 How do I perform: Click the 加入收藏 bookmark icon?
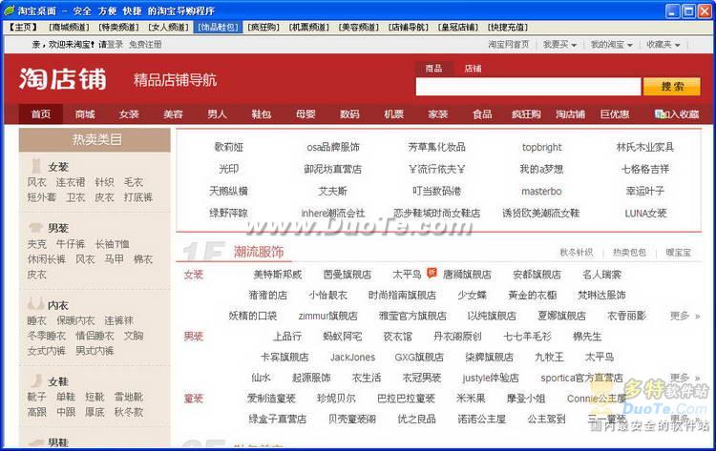click(659, 114)
